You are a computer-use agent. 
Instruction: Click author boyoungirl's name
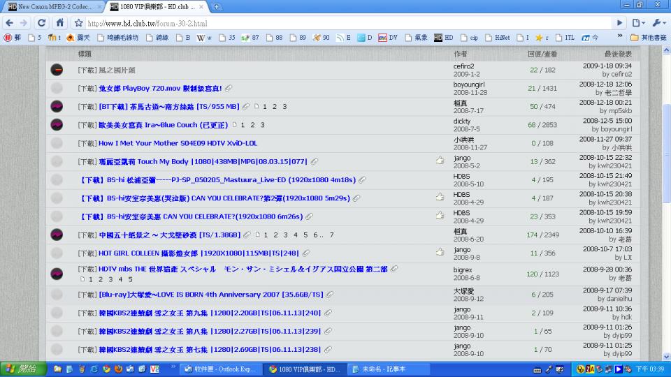tap(468, 84)
